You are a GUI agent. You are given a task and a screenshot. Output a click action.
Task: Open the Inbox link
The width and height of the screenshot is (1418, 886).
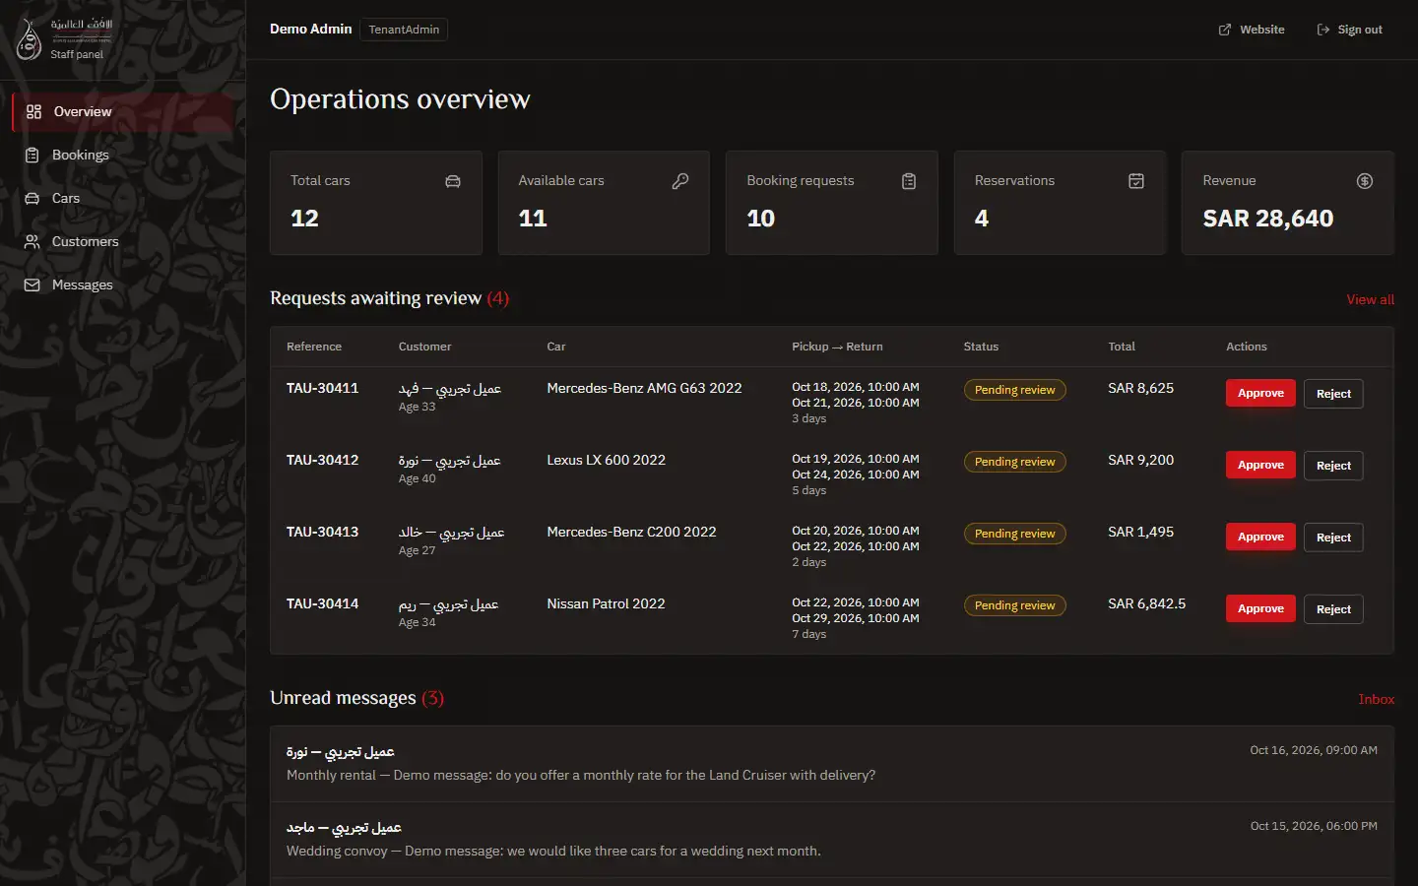[1376, 699]
